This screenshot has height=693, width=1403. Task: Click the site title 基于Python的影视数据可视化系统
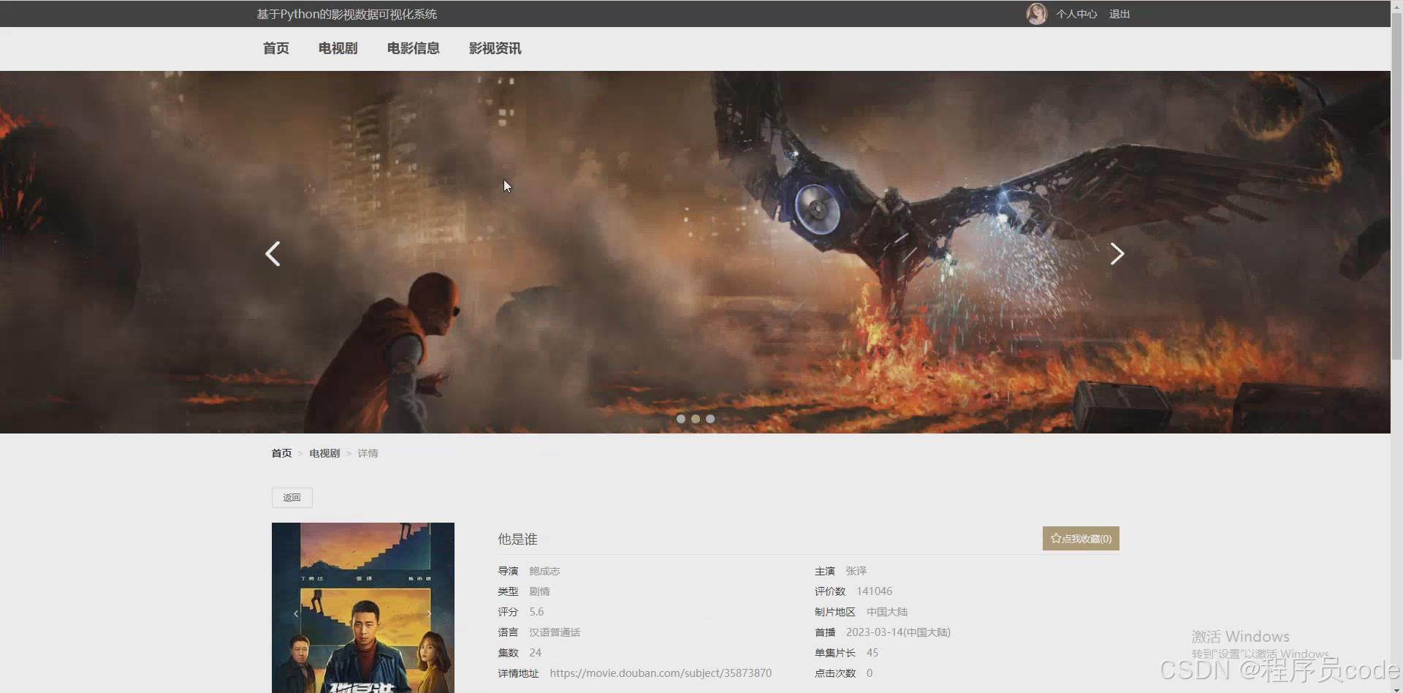(347, 14)
